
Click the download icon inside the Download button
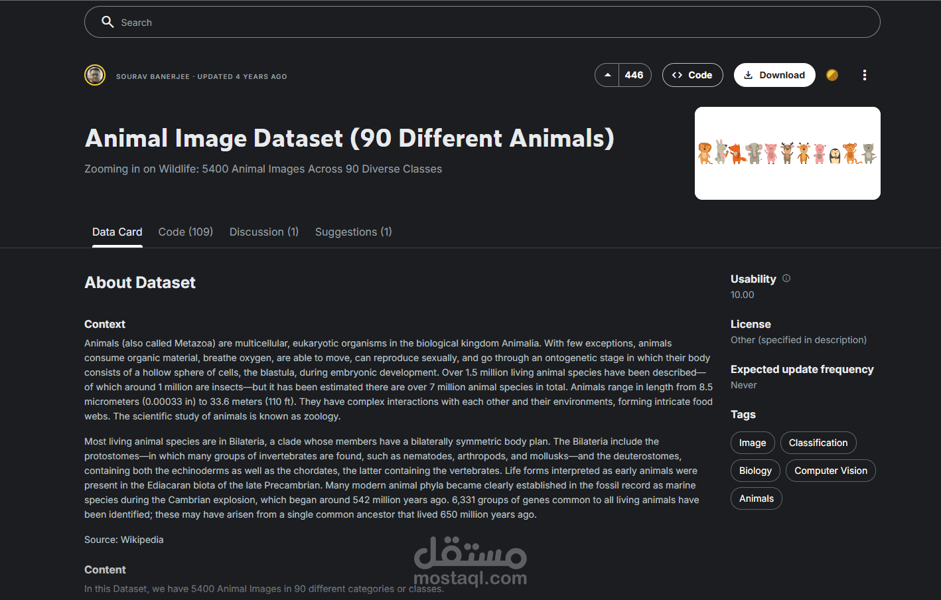point(749,75)
